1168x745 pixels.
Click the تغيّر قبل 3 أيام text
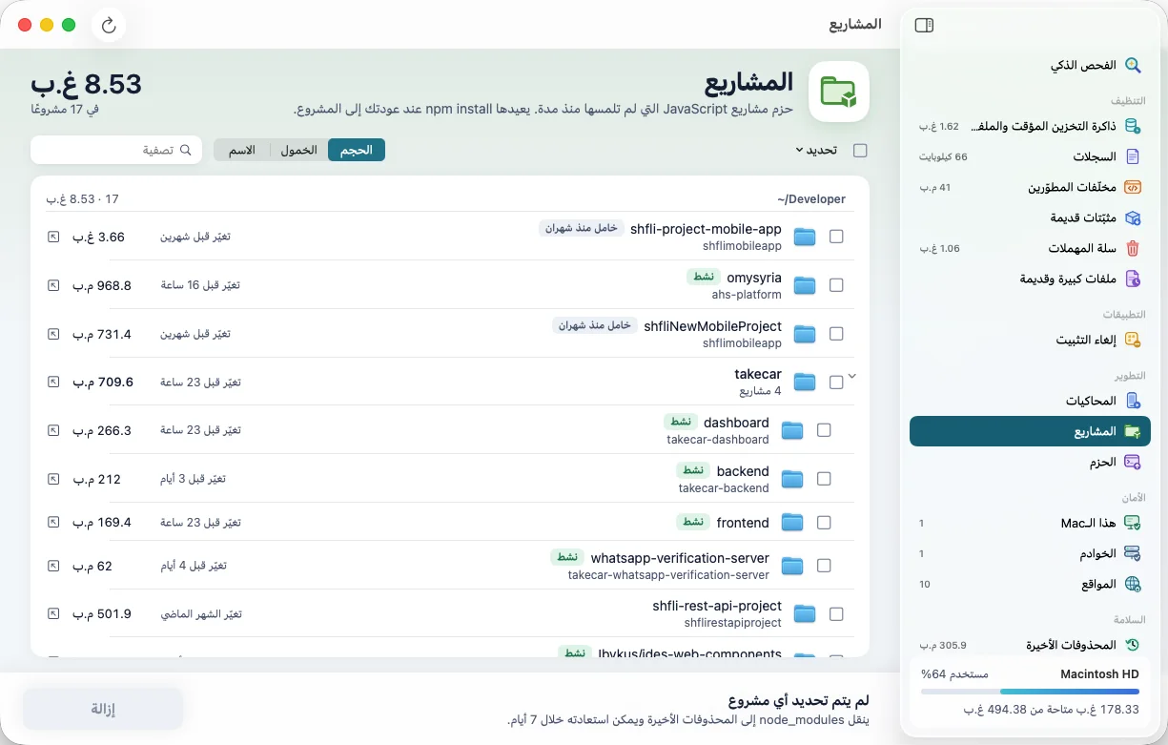click(193, 479)
